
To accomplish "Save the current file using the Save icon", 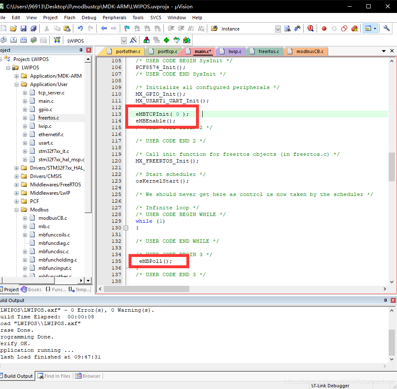I will 23,28.
